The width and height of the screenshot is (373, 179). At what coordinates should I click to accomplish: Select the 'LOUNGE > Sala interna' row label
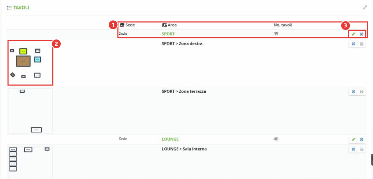click(184, 149)
